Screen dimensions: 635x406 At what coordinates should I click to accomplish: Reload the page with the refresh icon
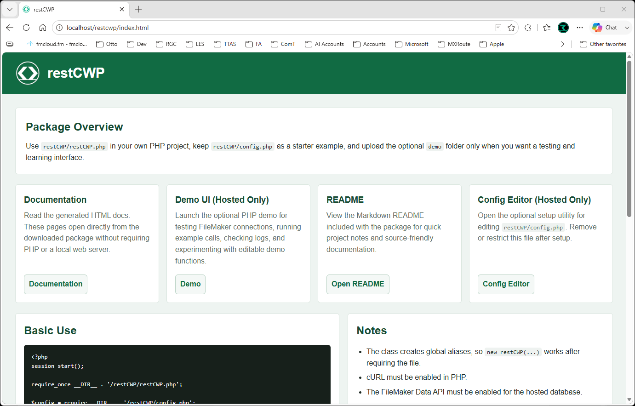[x=26, y=28]
